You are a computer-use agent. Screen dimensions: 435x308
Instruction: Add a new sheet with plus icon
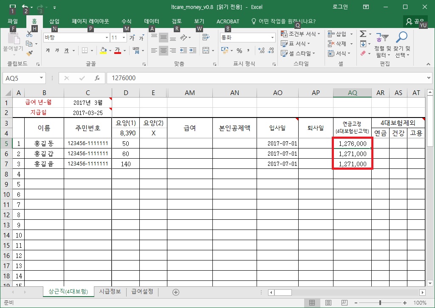pyautogui.click(x=176, y=292)
